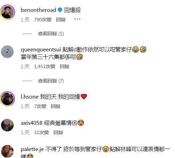View the 790 likes on benontheroad's comment
The height and width of the screenshot is (158, 175).
click(x=43, y=20)
